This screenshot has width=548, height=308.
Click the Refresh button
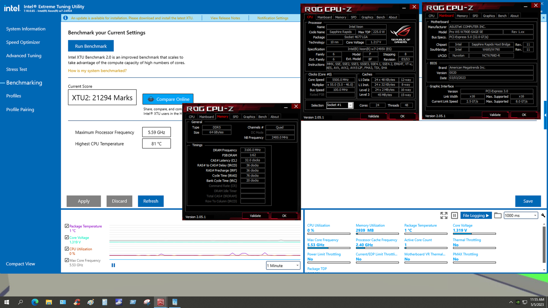pyautogui.click(x=151, y=201)
